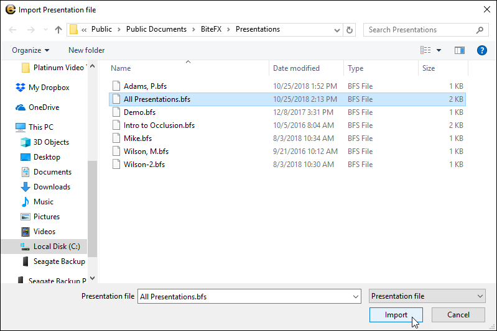
Task: Select Local Disk (C:) in the sidebar
Action: coord(56,247)
